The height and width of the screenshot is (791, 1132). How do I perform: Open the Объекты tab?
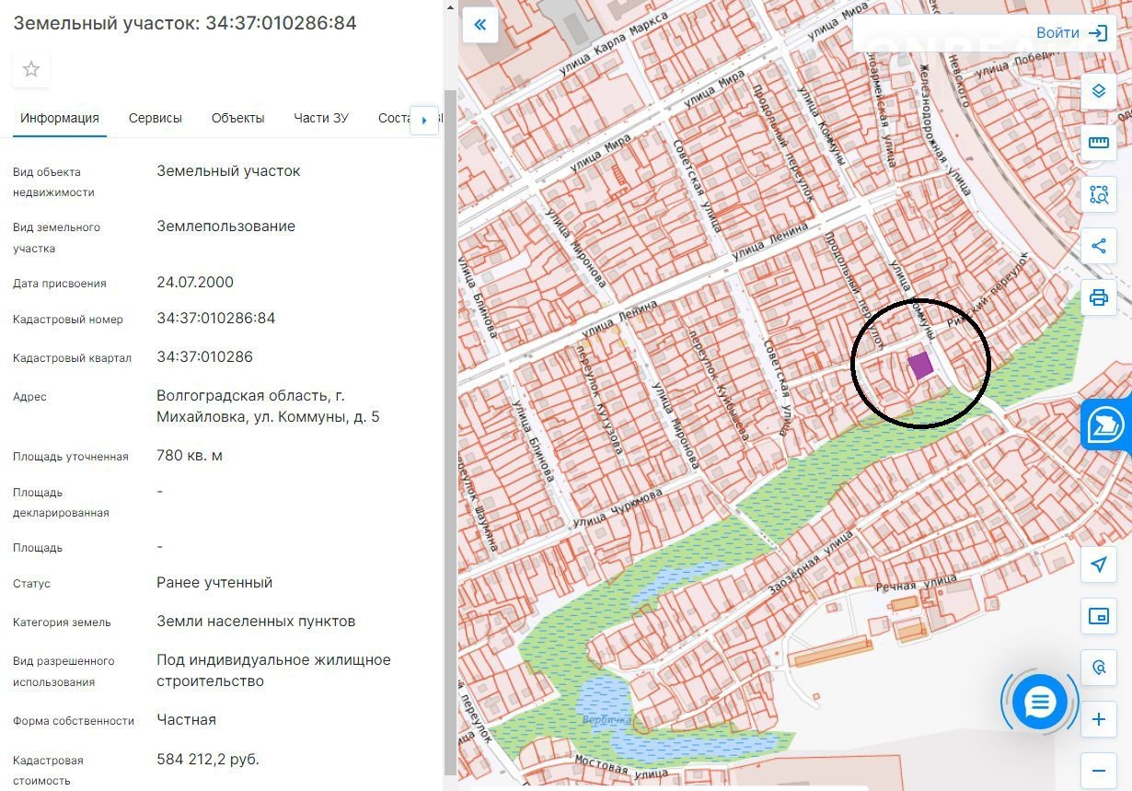click(x=237, y=118)
